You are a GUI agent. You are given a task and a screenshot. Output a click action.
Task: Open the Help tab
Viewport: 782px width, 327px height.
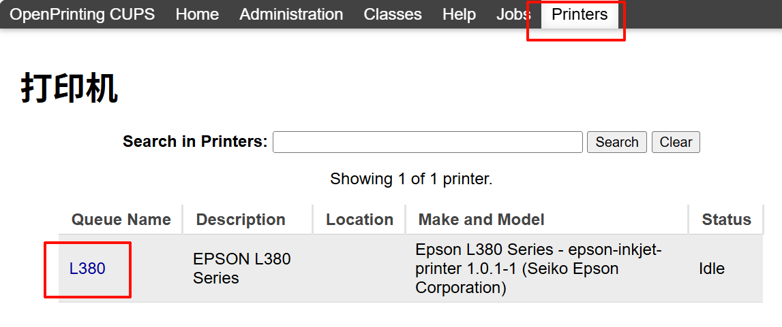click(x=459, y=14)
